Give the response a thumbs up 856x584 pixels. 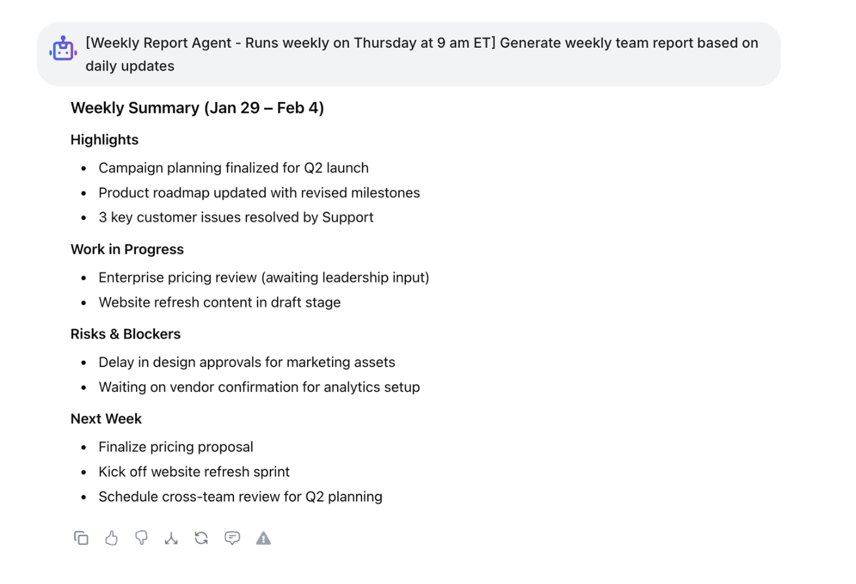coord(111,538)
